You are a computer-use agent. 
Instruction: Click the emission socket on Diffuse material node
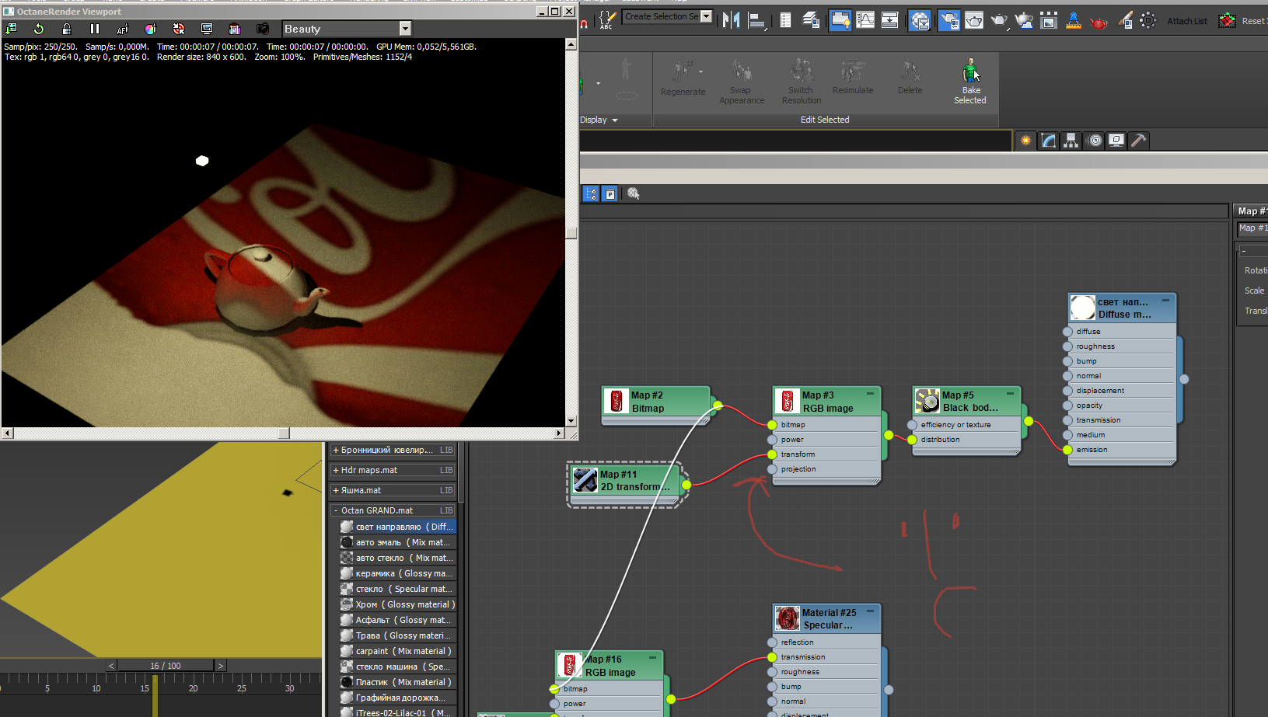tap(1068, 450)
